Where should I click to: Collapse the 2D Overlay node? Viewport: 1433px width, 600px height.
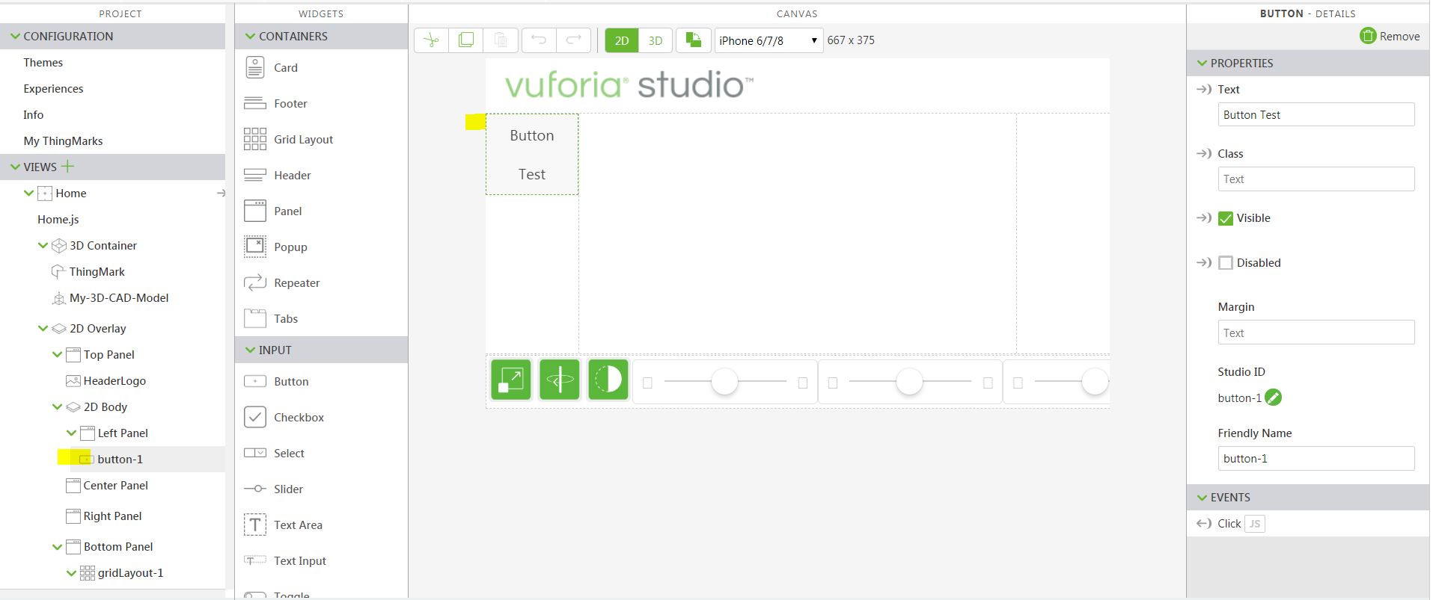(43, 329)
